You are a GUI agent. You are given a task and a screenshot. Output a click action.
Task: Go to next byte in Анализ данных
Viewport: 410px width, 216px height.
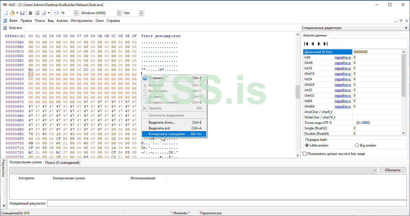click(319, 44)
